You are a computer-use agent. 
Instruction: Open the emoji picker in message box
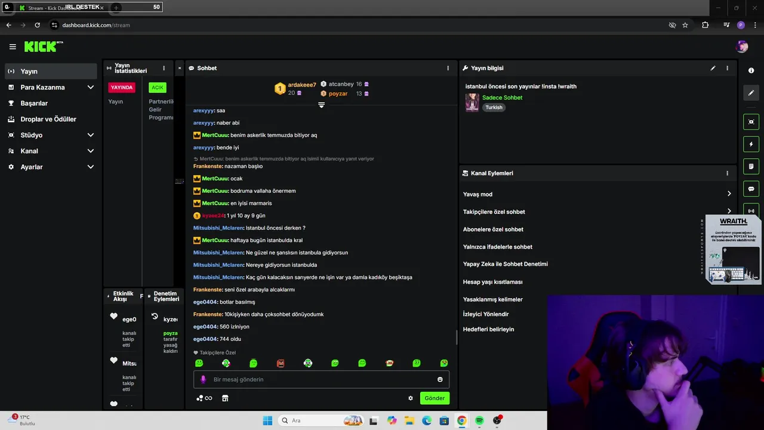coord(440,379)
